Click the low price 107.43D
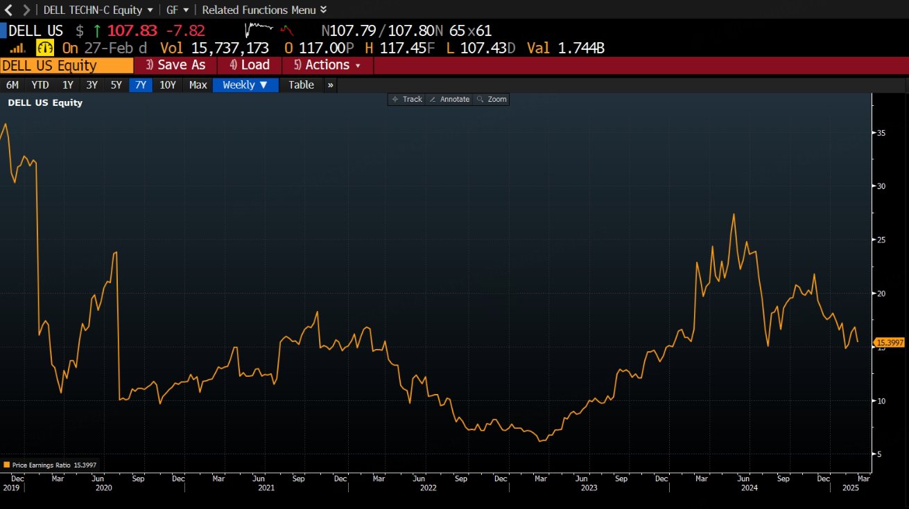 490,48
